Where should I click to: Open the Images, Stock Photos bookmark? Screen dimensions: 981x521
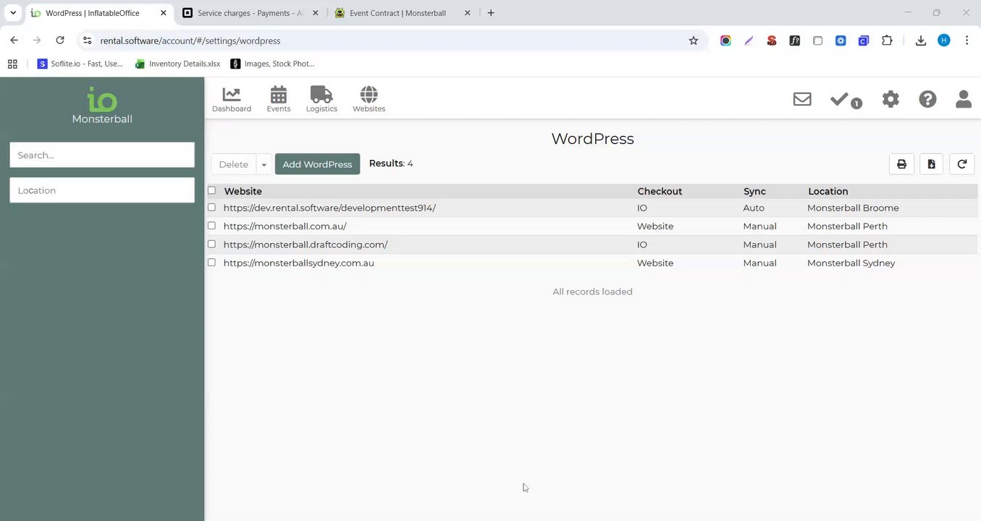click(x=272, y=64)
